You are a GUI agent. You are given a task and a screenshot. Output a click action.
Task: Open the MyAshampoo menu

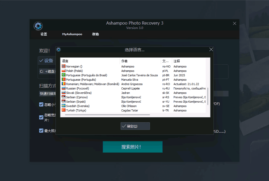[x=72, y=34]
